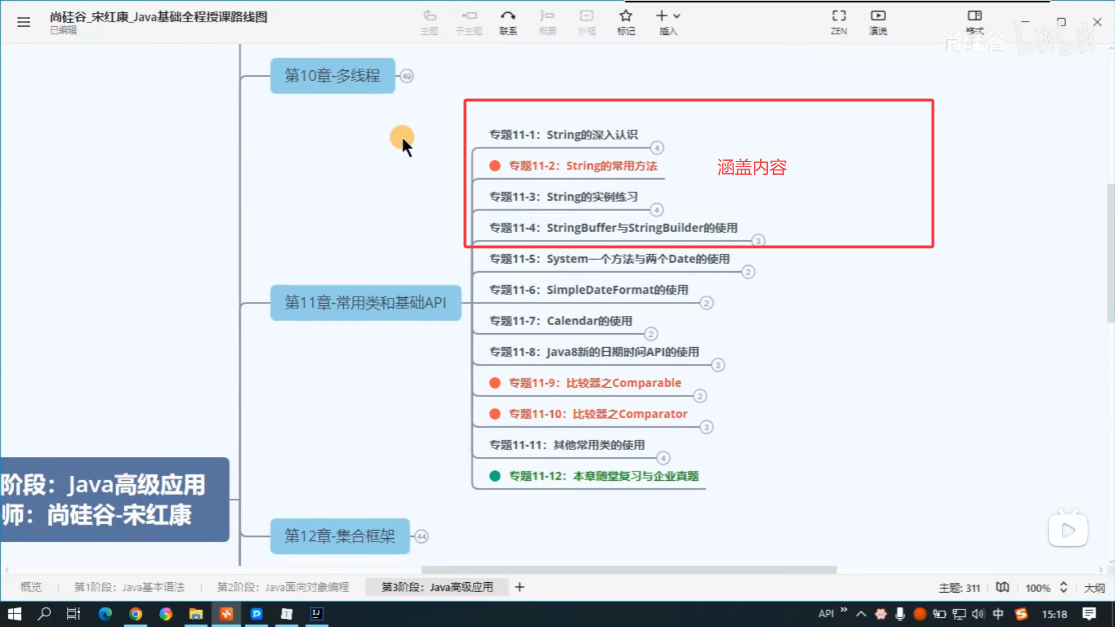Screen dimensions: 1115x627
Task: Select the 第11章-常用类和基础API topic node
Action: [x=365, y=302]
